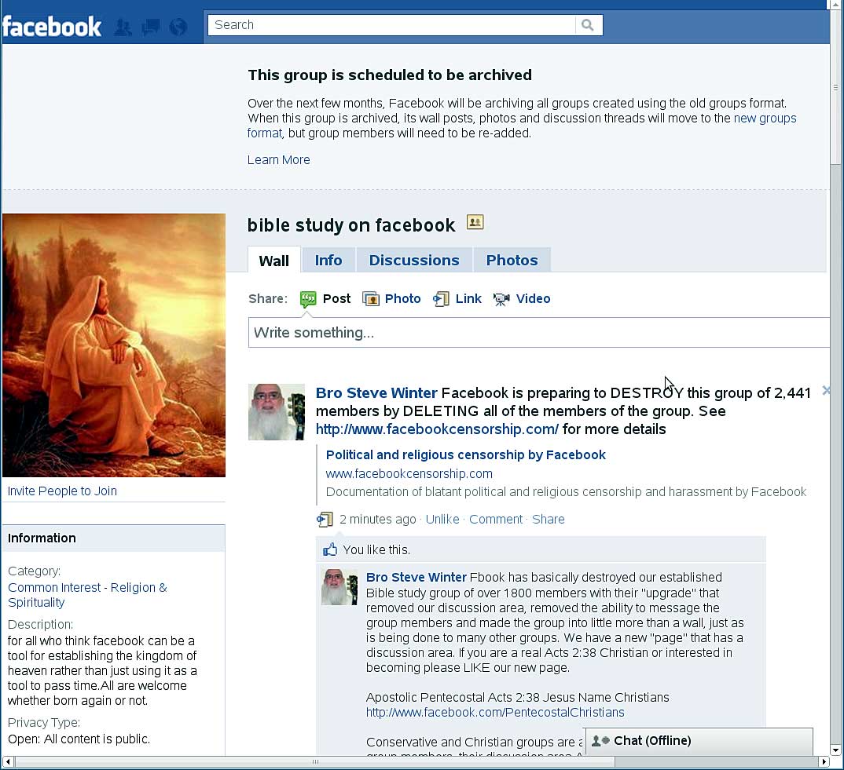
Task: Open Bro Steve Winter name in post
Action: [x=376, y=393]
